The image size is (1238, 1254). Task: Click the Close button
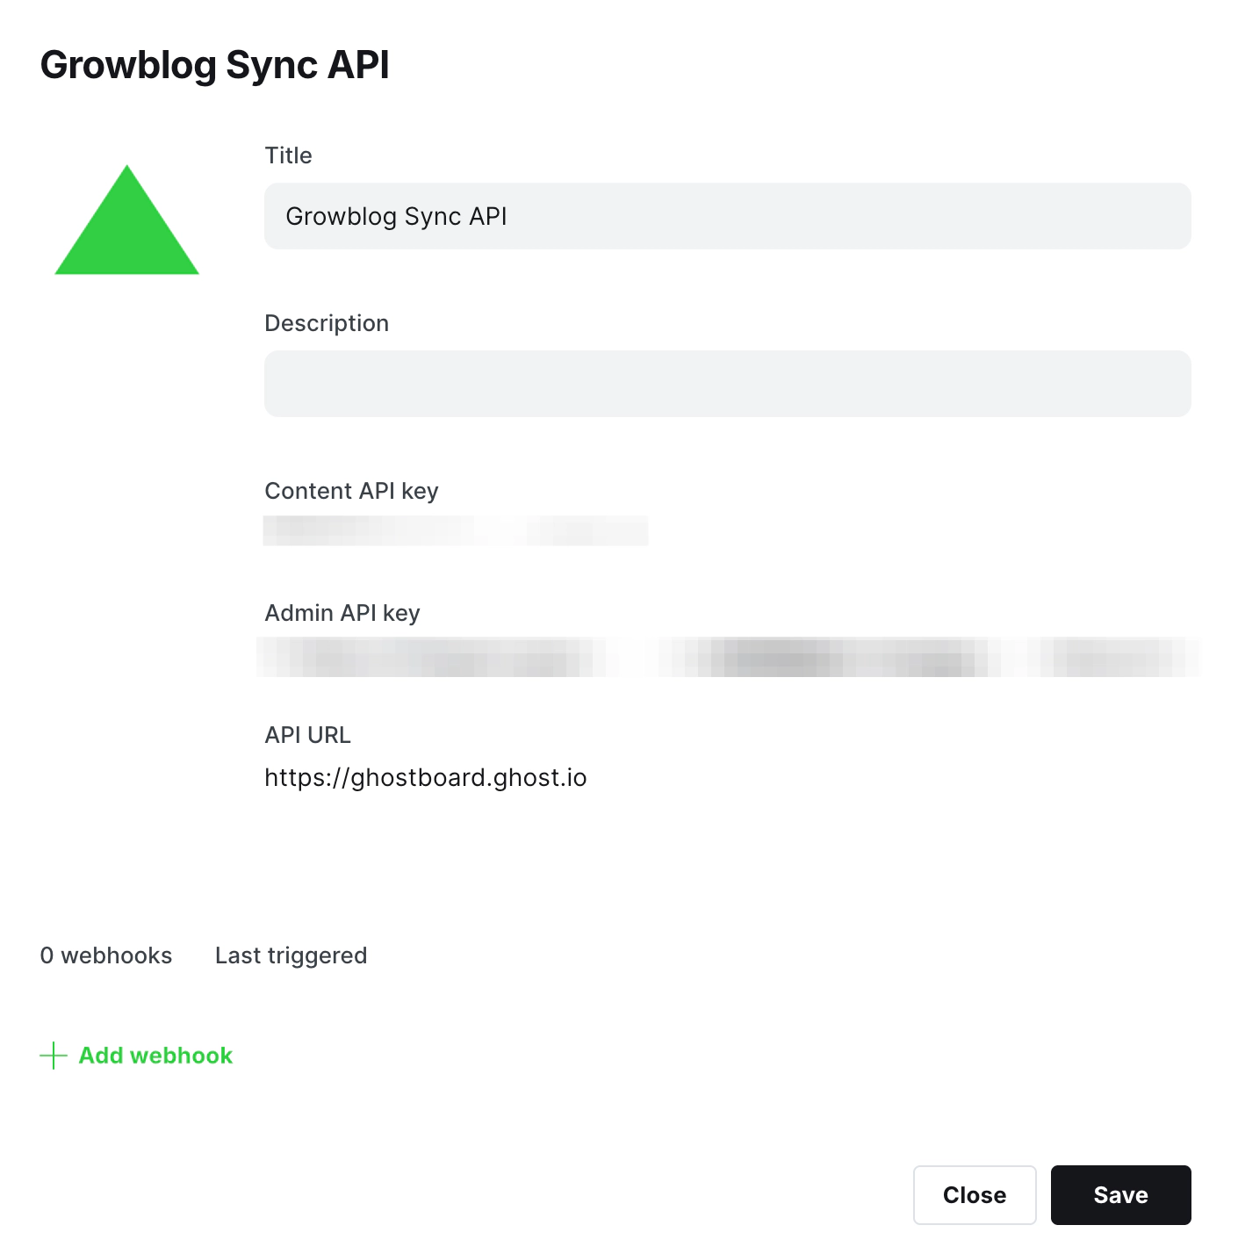click(x=975, y=1195)
